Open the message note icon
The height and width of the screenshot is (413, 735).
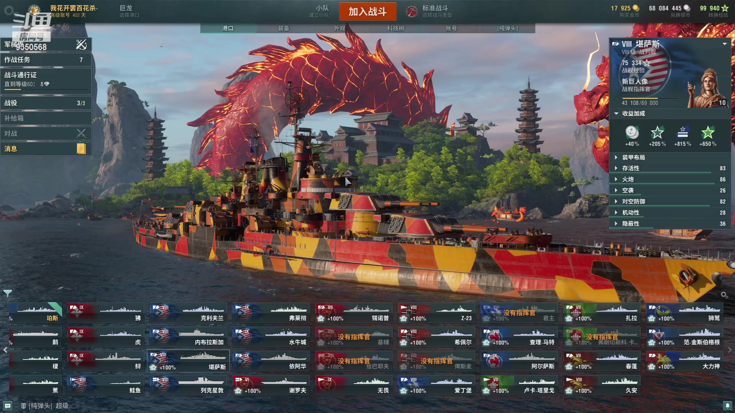click(81, 149)
